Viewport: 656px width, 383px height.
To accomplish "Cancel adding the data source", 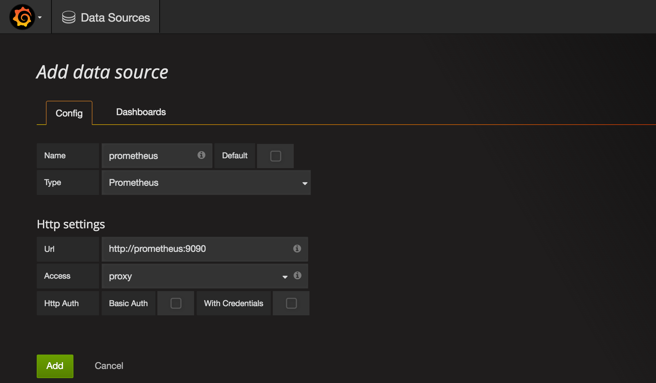I will pyautogui.click(x=109, y=366).
